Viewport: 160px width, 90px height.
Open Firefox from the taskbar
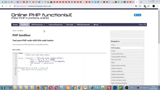[x=38, y=88]
